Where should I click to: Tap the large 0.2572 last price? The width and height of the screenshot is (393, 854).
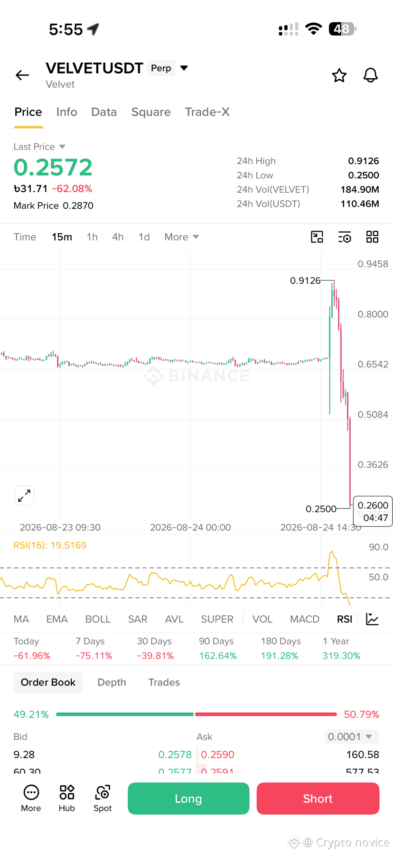[53, 167]
